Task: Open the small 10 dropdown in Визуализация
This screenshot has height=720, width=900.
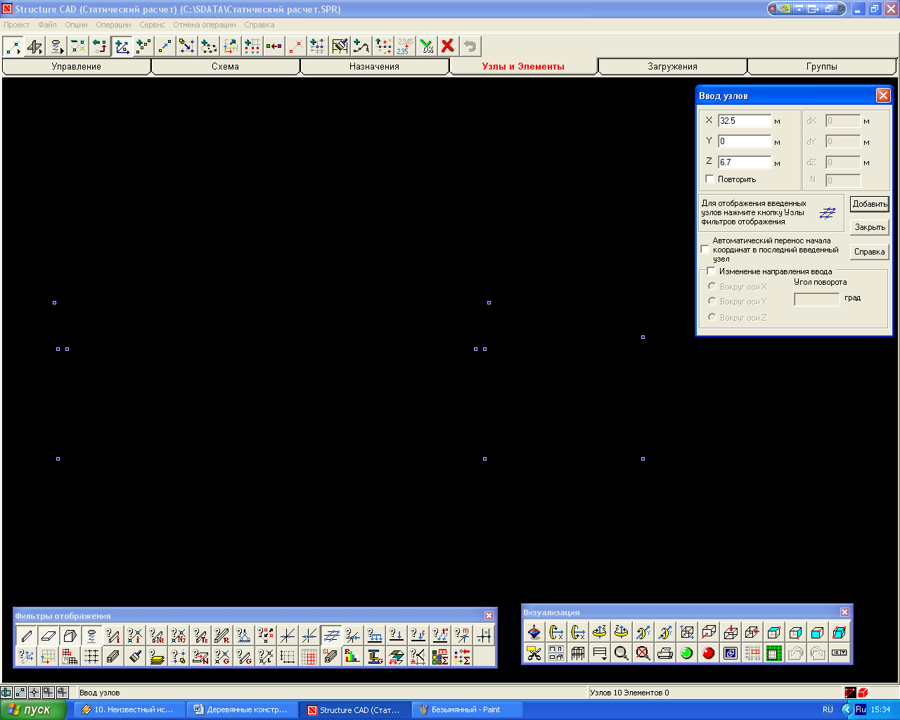Action: coord(840,652)
